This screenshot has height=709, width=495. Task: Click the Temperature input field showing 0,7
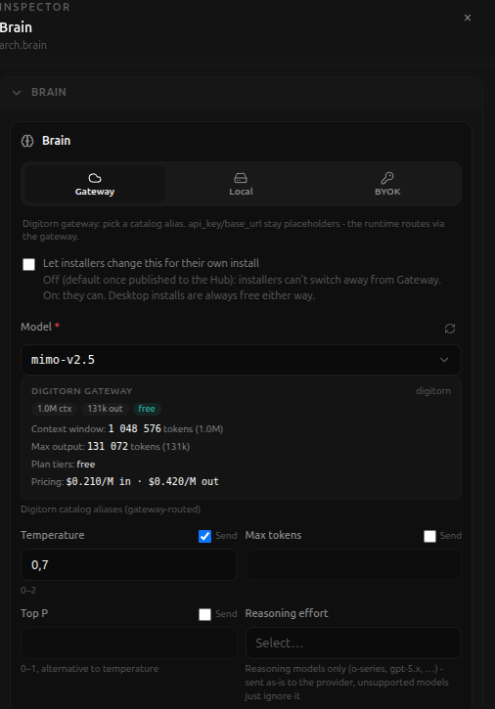coord(129,565)
